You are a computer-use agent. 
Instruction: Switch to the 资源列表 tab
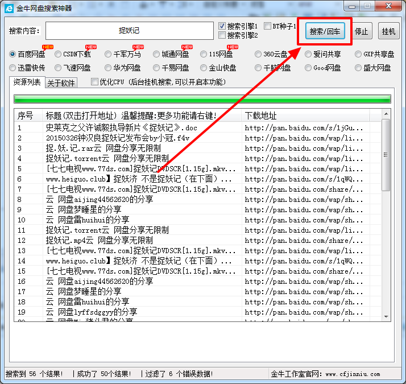tap(27, 82)
